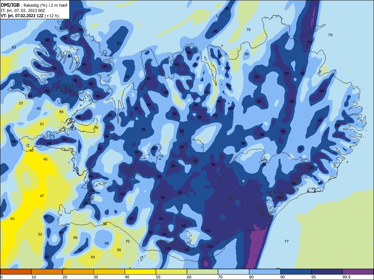Click the humidity value 58 on the south coast

[x=105, y=224]
